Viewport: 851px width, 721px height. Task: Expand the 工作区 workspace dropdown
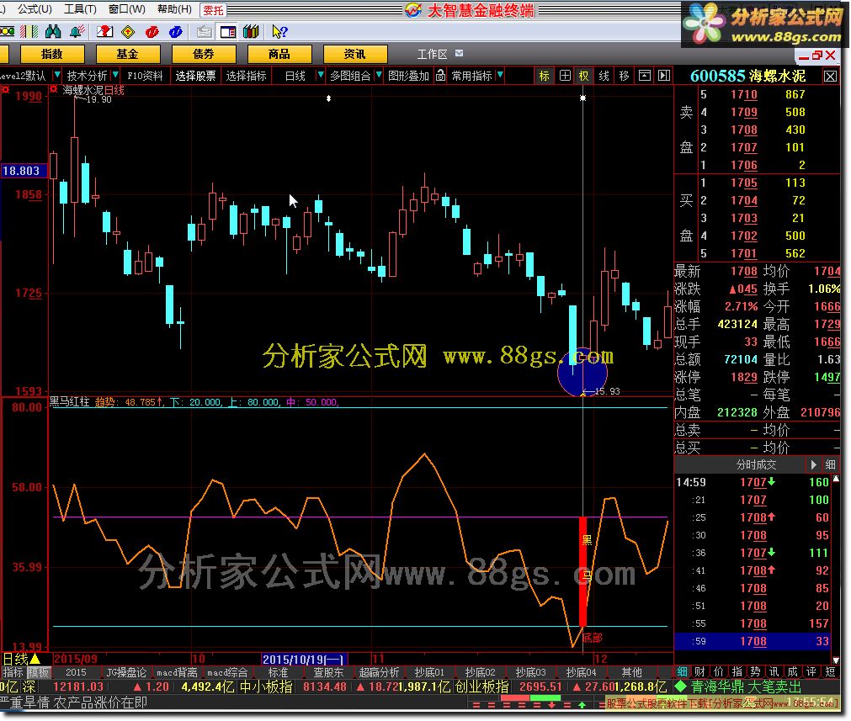click(459, 53)
